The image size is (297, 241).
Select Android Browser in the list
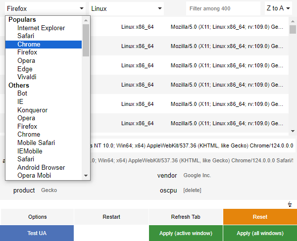[44, 168]
